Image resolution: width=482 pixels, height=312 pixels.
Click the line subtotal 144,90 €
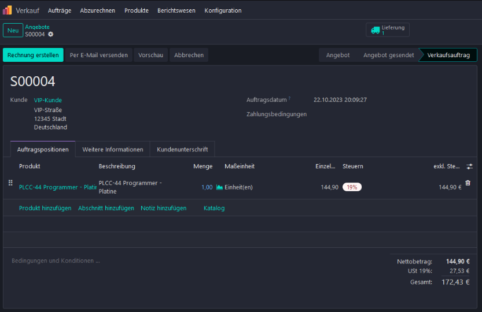click(450, 187)
